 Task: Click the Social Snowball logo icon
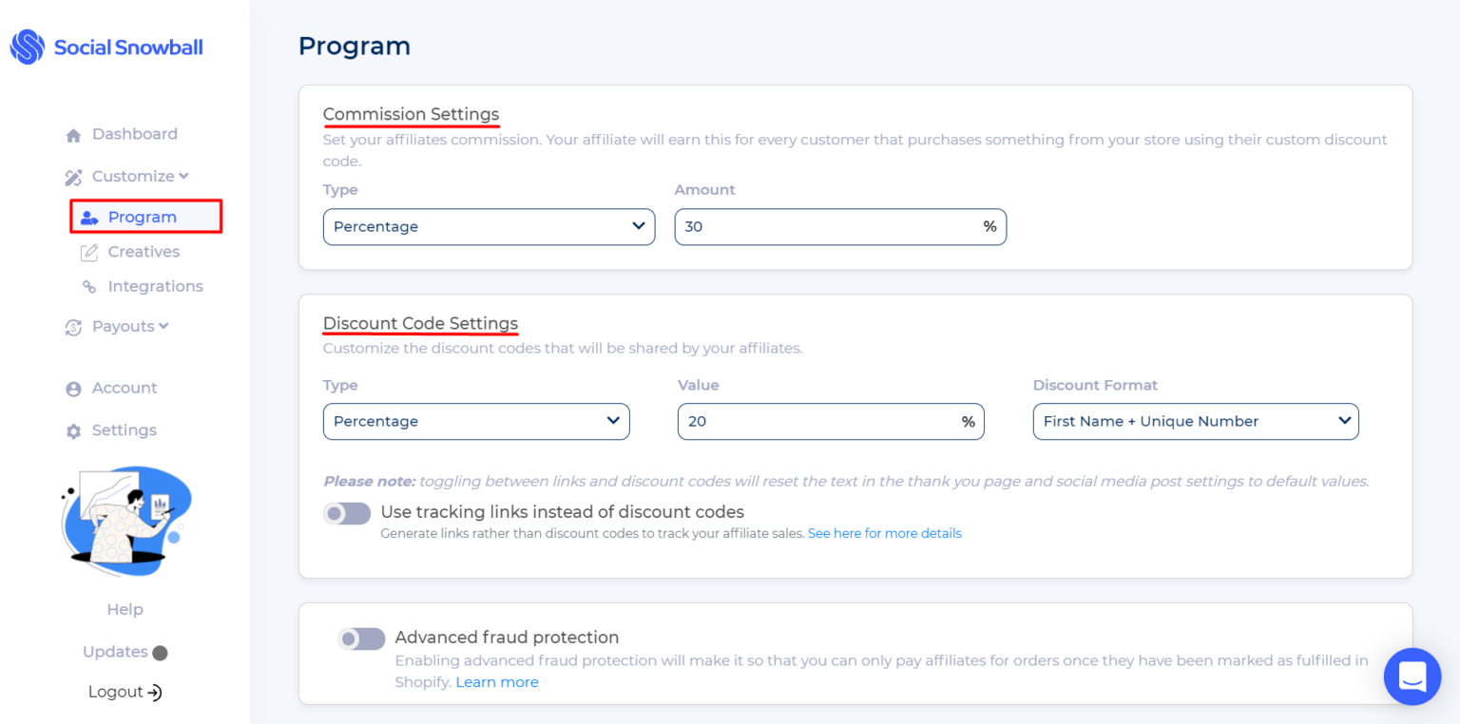pos(28,47)
